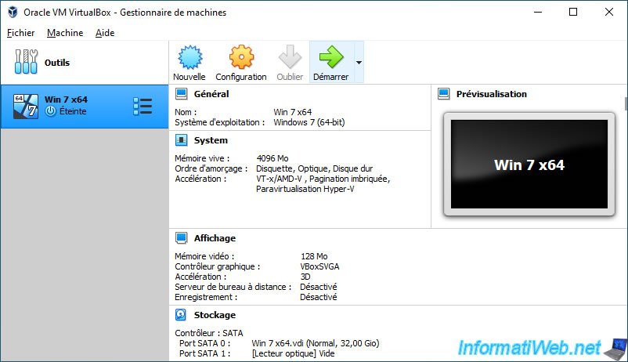Click the Win 7 x64 preview thumbnail
Viewport: 628px width, 362px height.
point(529,165)
